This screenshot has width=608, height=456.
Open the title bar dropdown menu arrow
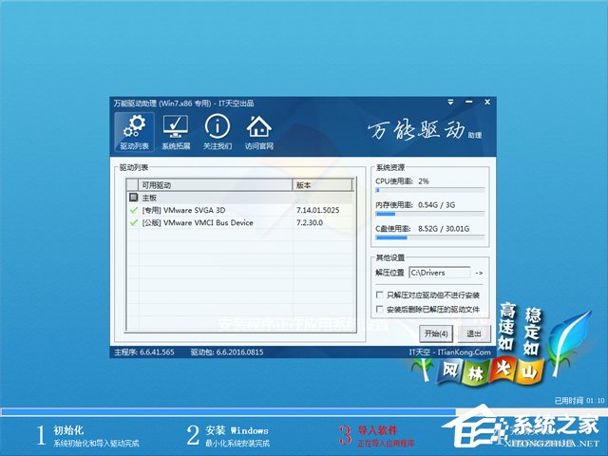(450, 102)
